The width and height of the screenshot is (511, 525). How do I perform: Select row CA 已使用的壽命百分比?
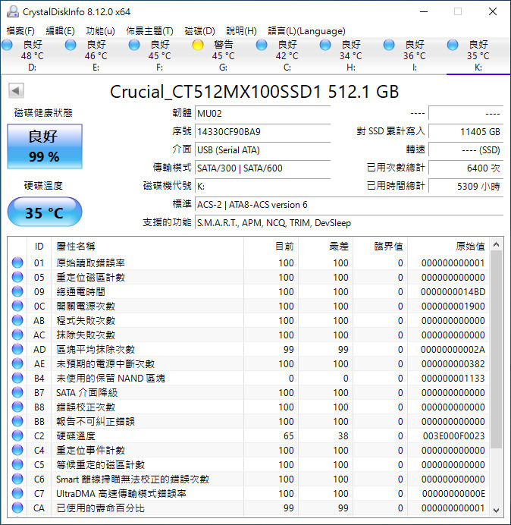click(x=249, y=508)
